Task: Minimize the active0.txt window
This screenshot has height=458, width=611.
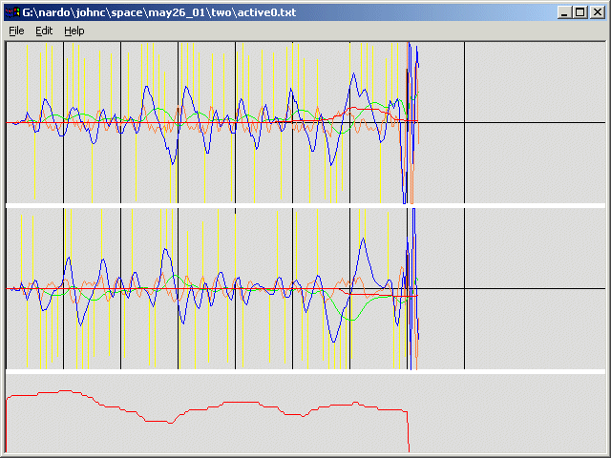Action: [x=565, y=11]
